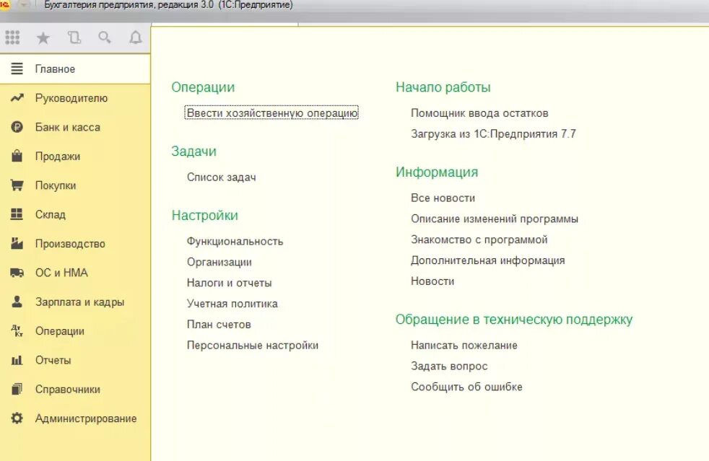The height and width of the screenshot is (461, 709).
Task: Click Сообщить об ошибке
Action: pos(466,387)
